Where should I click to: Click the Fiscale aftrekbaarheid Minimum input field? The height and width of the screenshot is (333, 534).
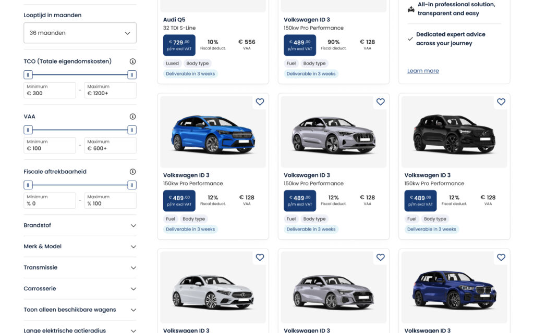(50, 201)
